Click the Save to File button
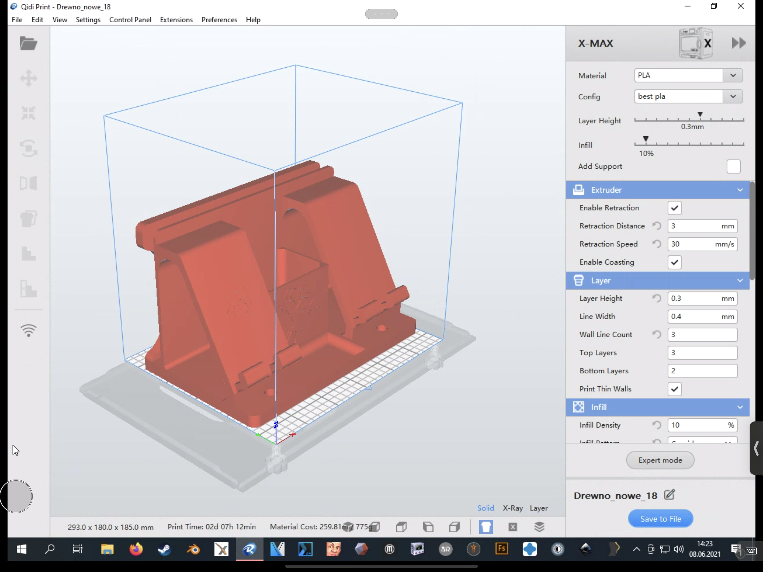The height and width of the screenshot is (572, 763). [660, 519]
